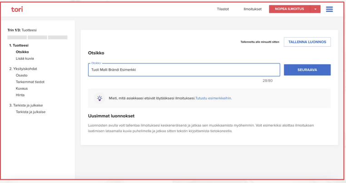This screenshot has height=183, width=346.
Task: Open Kuvaus in sidebar
Action: pyautogui.click(x=22, y=88)
